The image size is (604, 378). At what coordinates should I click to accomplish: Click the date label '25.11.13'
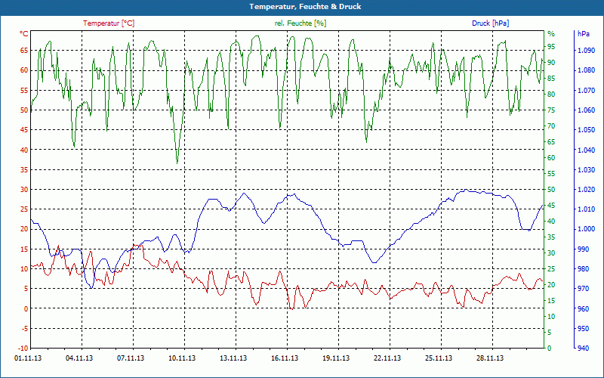click(439, 358)
